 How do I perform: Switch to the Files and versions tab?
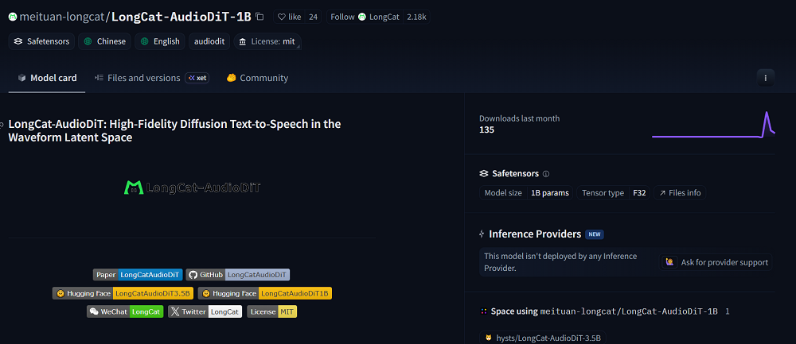[143, 78]
